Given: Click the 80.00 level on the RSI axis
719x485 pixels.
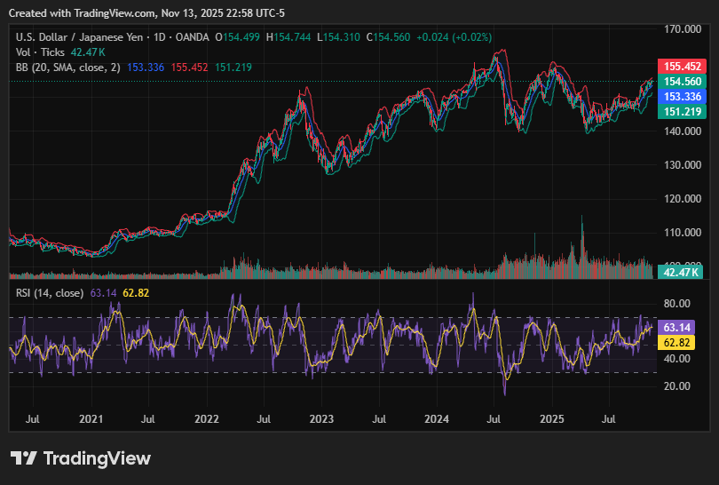Looking at the screenshot, I should [x=676, y=303].
